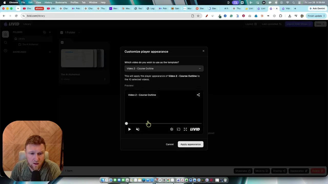Image resolution: width=328 pixels, height=184 pixels.
Task: Uncheck The AI Alchemist folder checkbox
Action: pos(62,42)
